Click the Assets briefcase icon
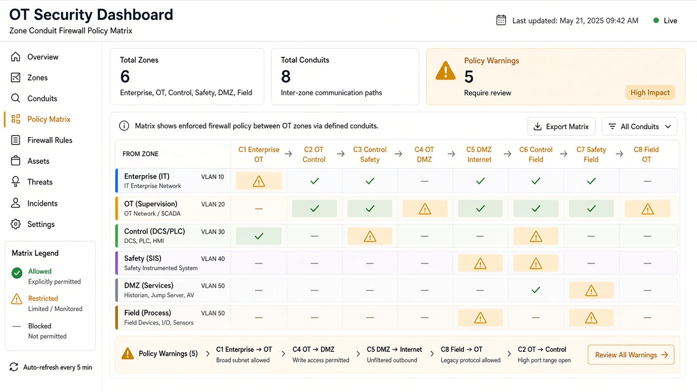The width and height of the screenshot is (697, 392). [x=16, y=161]
